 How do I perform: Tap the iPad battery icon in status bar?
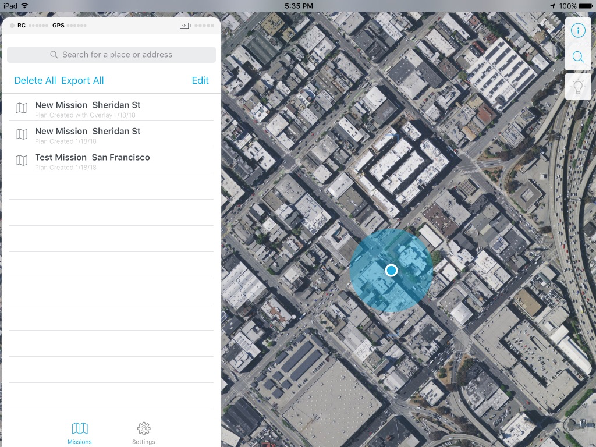(x=586, y=6)
